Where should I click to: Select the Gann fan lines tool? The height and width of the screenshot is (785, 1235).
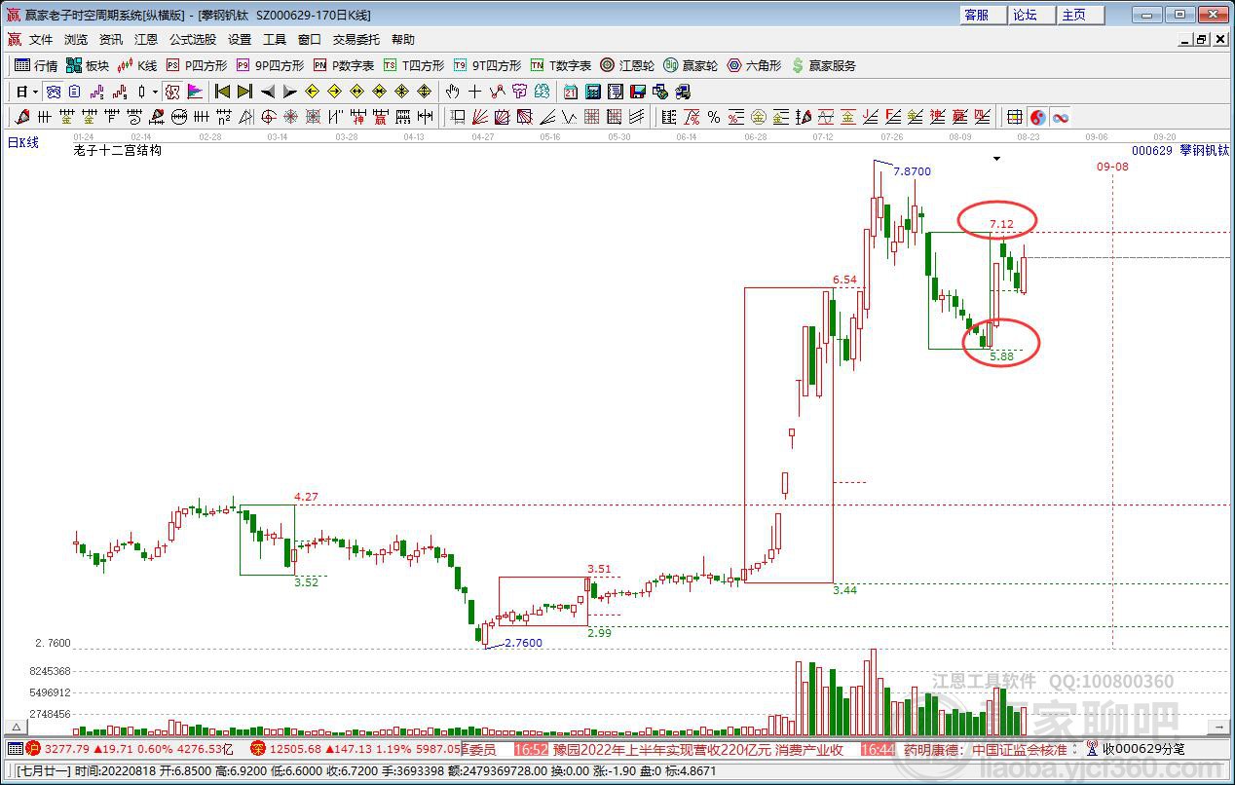480,117
